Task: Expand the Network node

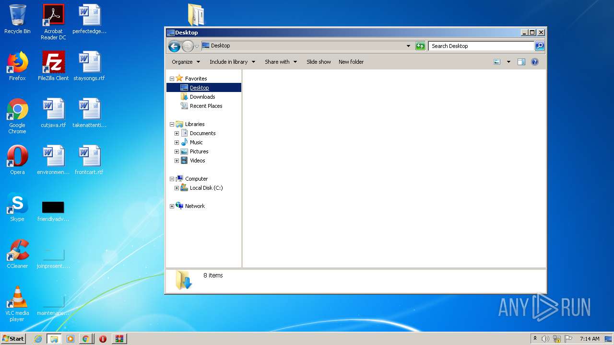Action: click(x=172, y=206)
